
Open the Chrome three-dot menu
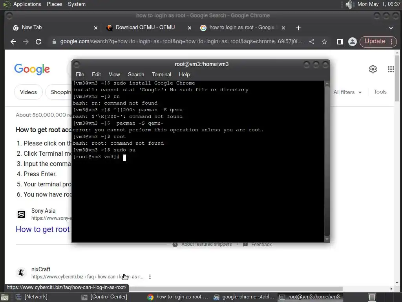(391, 42)
